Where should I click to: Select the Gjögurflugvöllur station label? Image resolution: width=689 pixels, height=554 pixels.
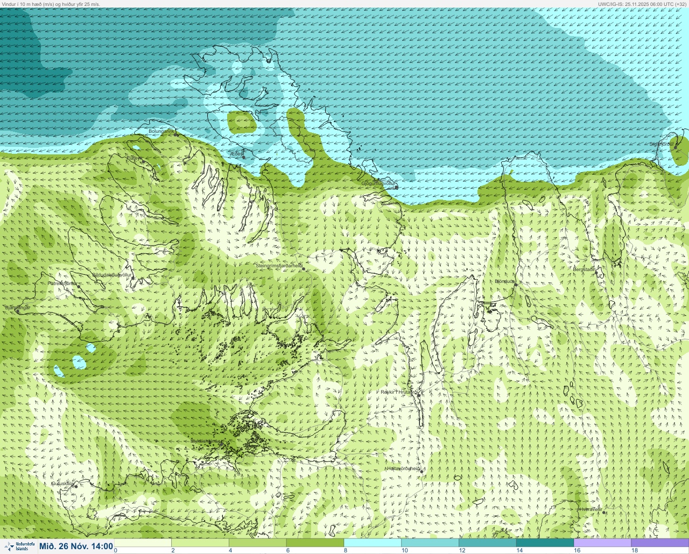click(378, 184)
